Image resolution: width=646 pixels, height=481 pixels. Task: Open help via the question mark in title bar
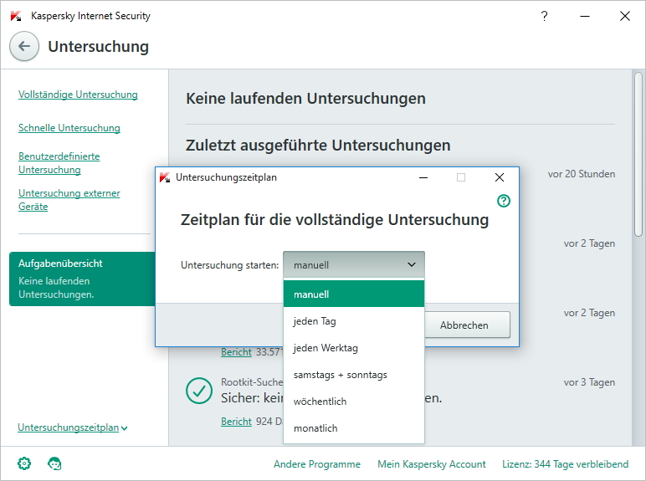coord(544,16)
